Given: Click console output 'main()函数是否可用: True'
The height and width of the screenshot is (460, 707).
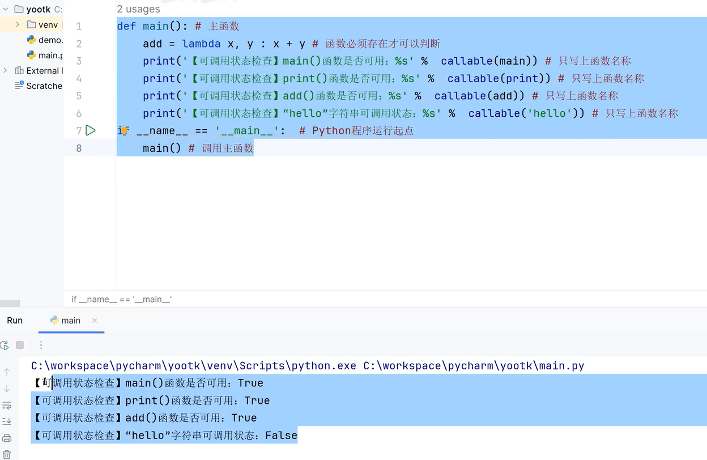Looking at the screenshot, I should (x=194, y=384).
